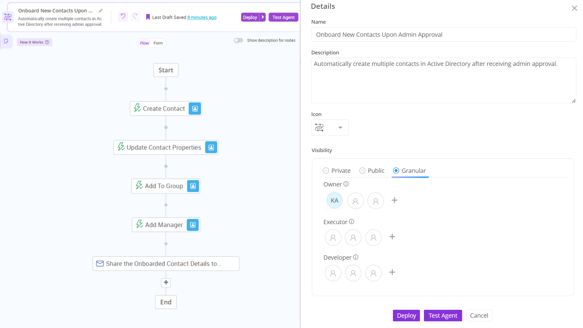Expand the Deploy arrow menu in the header
This screenshot has height=328, width=583.
(x=263, y=17)
